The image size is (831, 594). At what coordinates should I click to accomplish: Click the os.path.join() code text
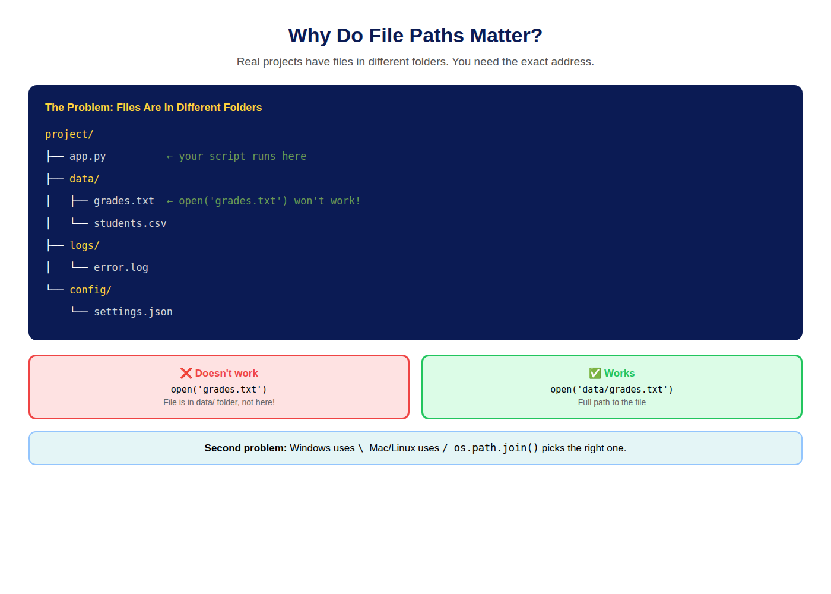(496, 448)
